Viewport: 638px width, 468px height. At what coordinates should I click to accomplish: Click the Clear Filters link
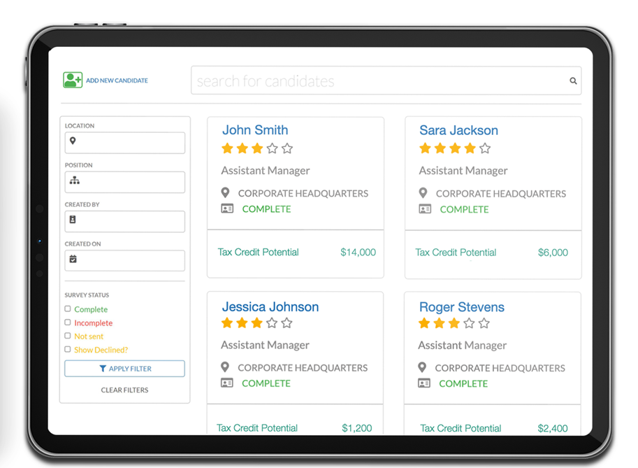(124, 390)
